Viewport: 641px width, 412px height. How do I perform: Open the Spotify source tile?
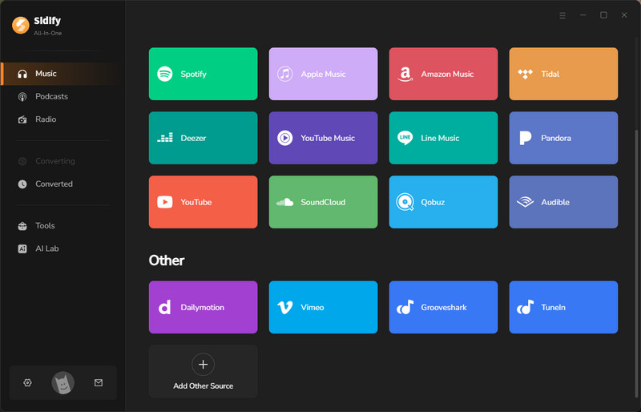click(x=204, y=74)
